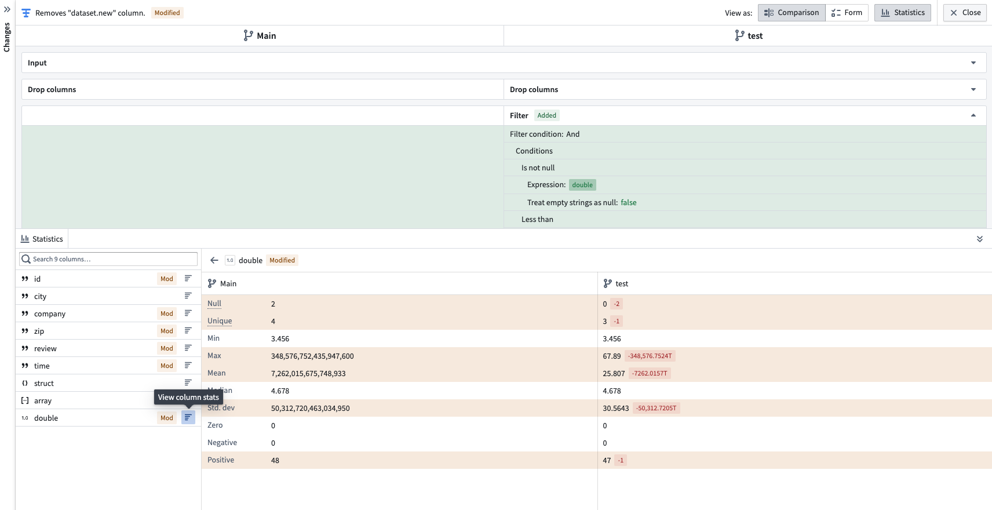Click the Search 9 columns field

[109, 259]
